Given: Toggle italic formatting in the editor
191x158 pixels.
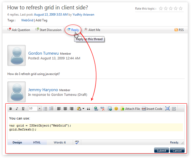Looking at the screenshot, I should point(17,109).
